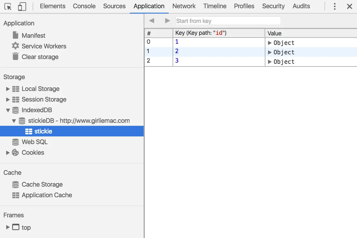
Task: Open the Manifest sidebar item
Action: [x=29, y=35]
